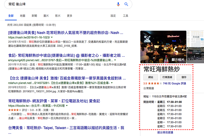Open the 工具 search tools
Image resolution: width=204 pixels, height=136 pixels.
[x=125, y=16]
